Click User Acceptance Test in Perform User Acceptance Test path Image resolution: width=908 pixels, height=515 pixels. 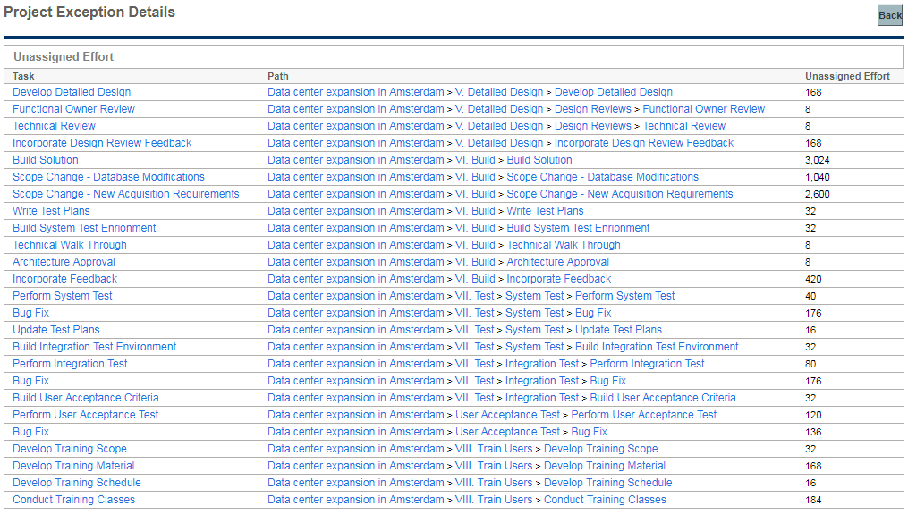click(x=507, y=415)
